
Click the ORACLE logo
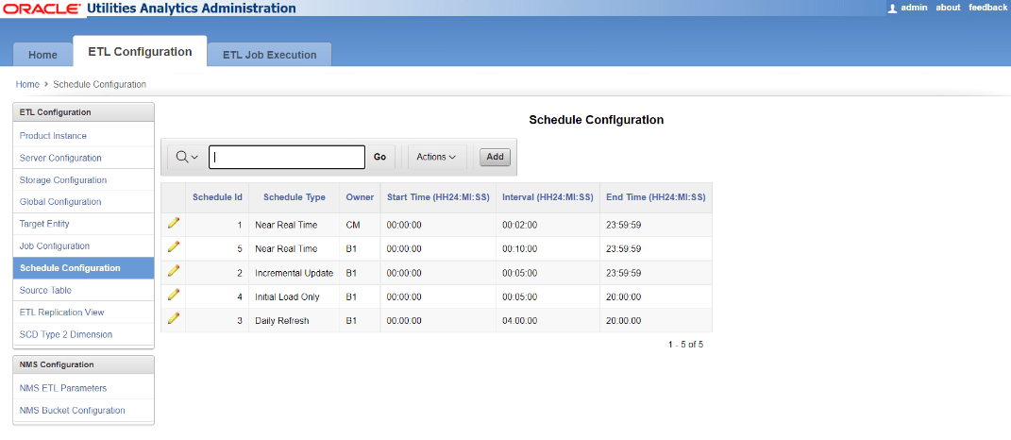point(42,9)
